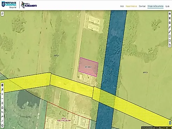Viewport: 172px width, 129px height.
Task: Click the sixth right-toolbar document icon
Action: (x=170, y=36)
